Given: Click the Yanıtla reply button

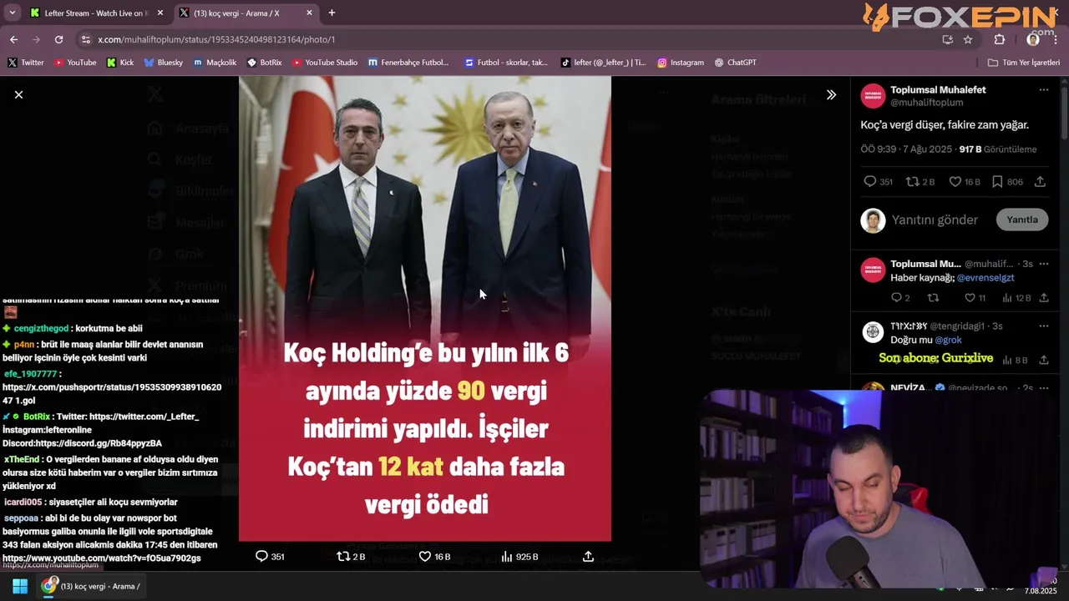Looking at the screenshot, I should pyautogui.click(x=1021, y=220).
